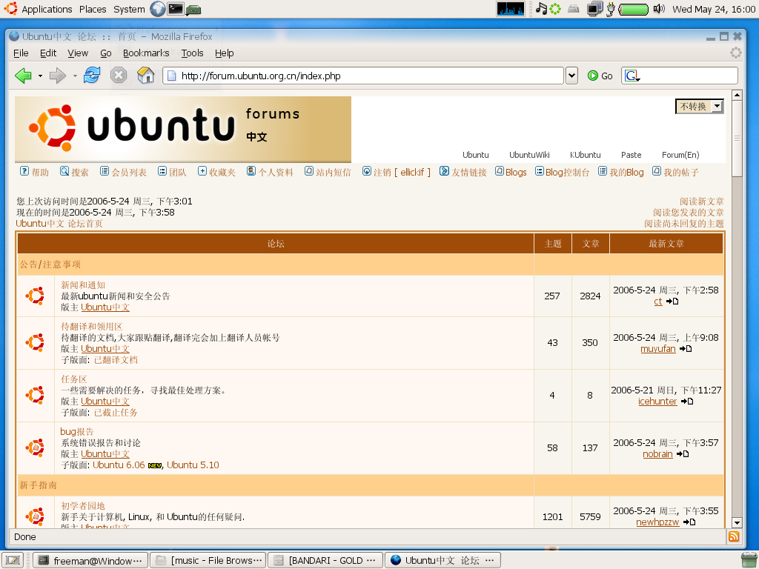Open the Back button history dropdown
Image resolution: width=759 pixels, height=569 pixels.
click(x=40, y=76)
